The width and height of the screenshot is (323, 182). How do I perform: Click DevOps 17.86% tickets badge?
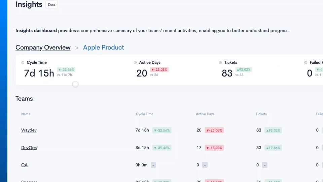pos(273,148)
